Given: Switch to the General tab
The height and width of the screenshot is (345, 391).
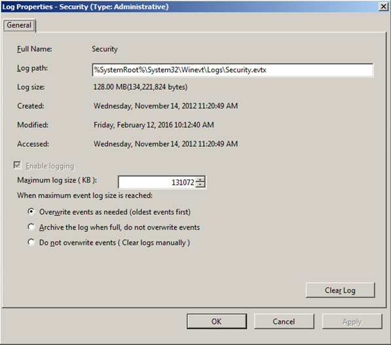Looking at the screenshot, I should [x=19, y=25].
